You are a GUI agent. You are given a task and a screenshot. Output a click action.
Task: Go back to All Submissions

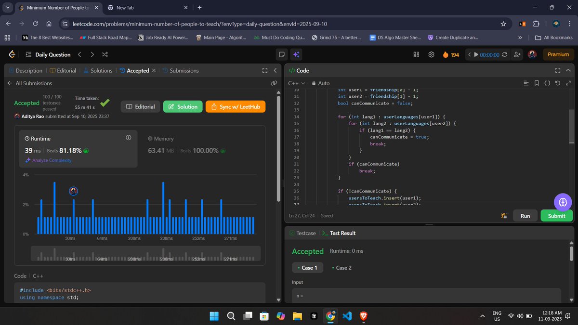29,83
